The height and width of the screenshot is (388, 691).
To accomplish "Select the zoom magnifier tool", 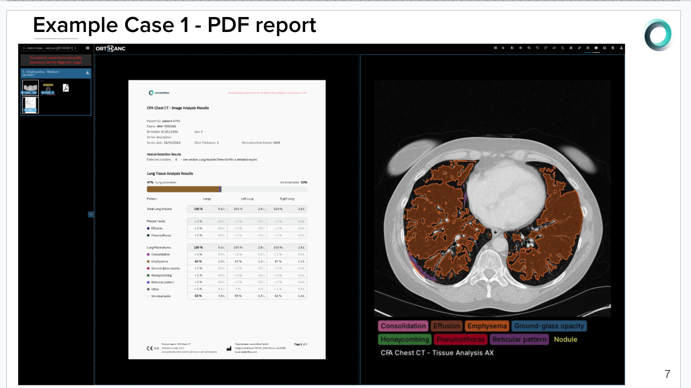I will [529, 48].
